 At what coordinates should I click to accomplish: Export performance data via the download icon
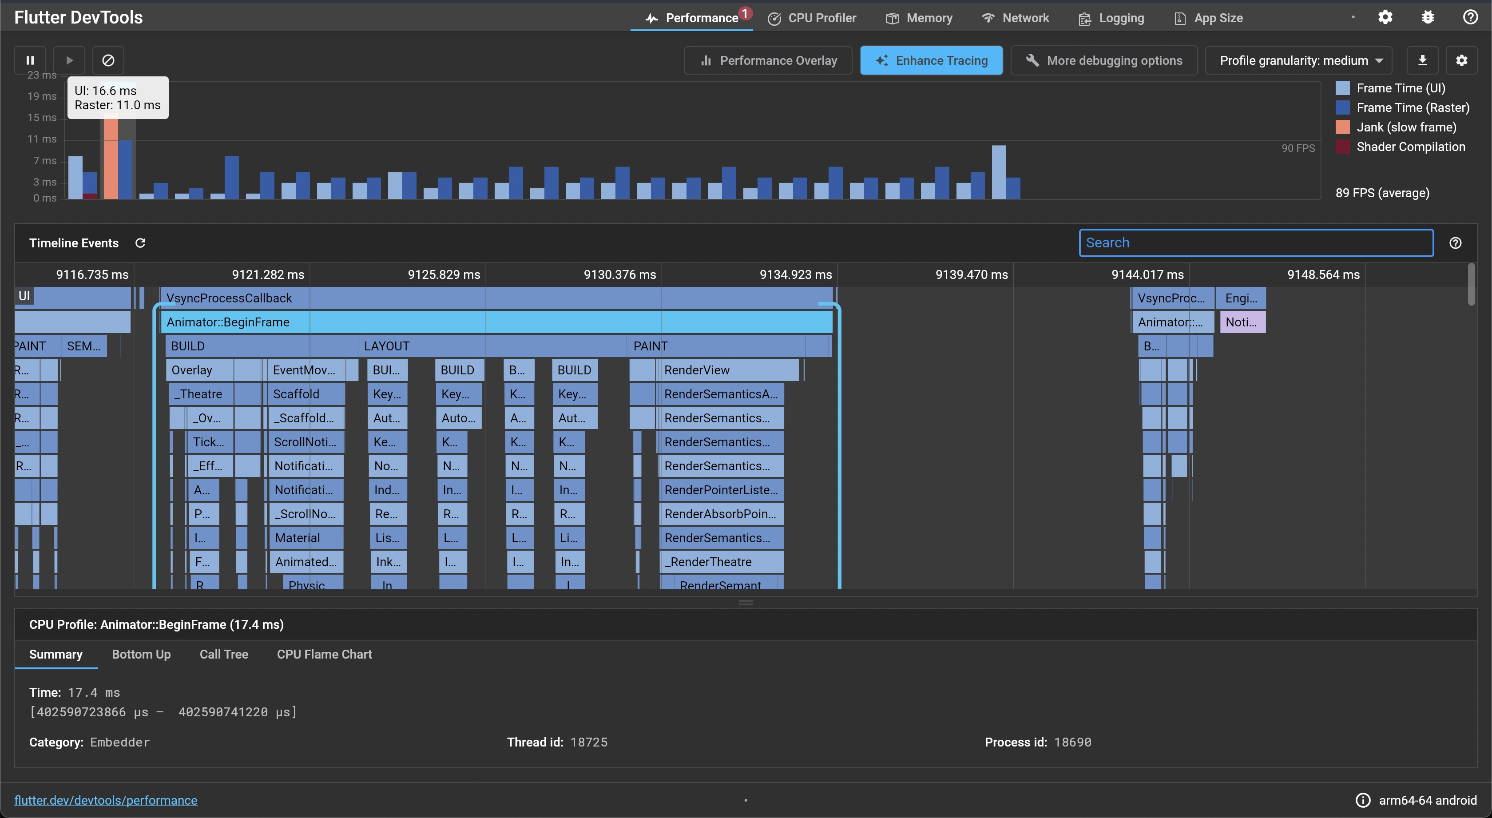(x=1423, y=60)
